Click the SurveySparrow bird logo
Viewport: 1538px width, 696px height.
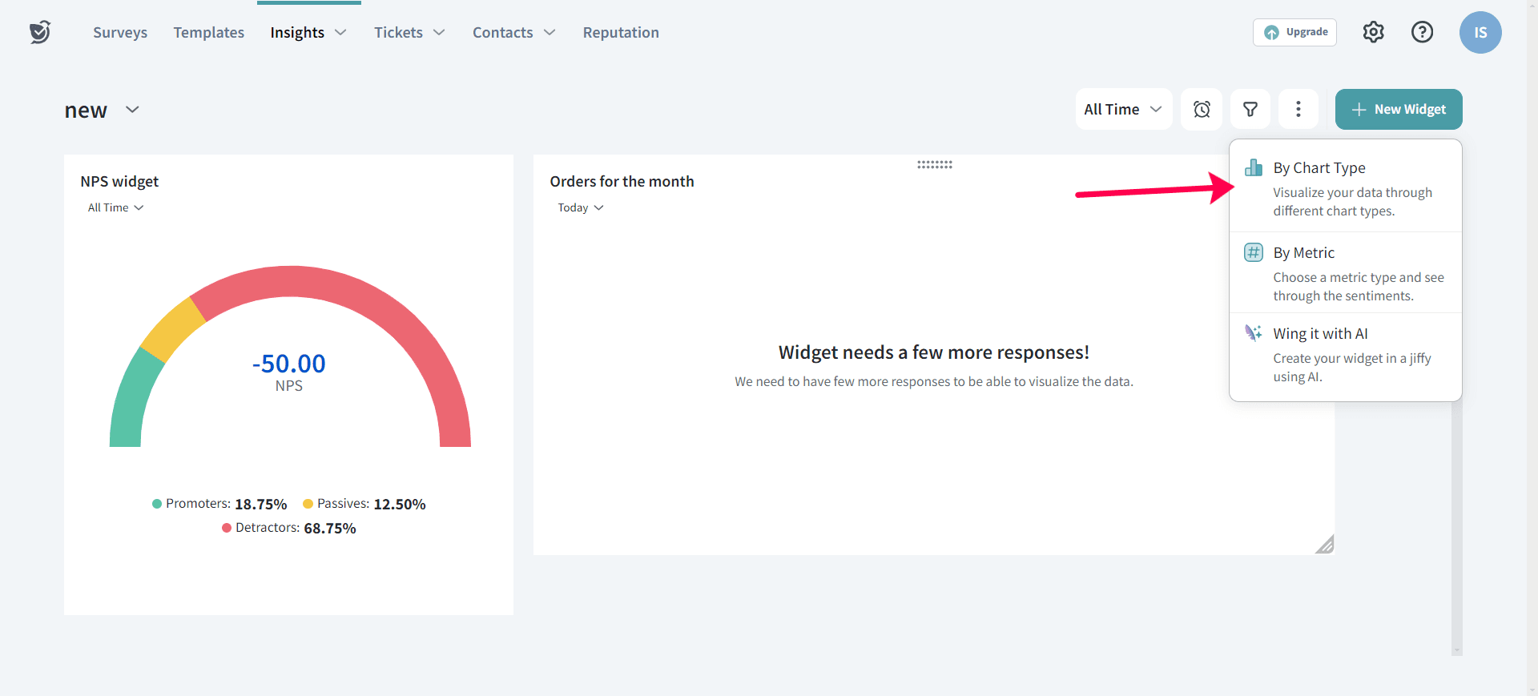coord(40,32)
